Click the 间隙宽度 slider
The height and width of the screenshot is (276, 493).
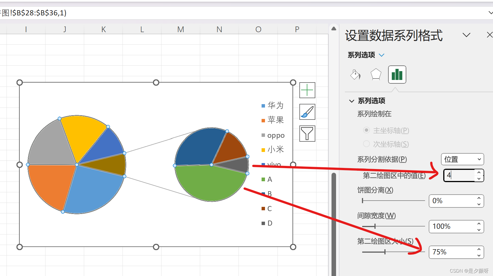pos(393,226)
